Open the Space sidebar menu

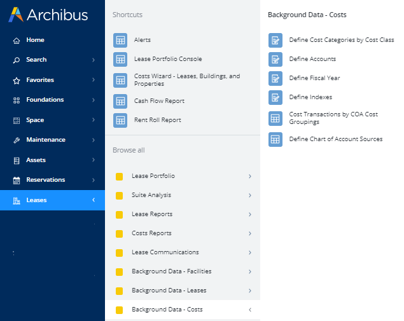[35, 120]
